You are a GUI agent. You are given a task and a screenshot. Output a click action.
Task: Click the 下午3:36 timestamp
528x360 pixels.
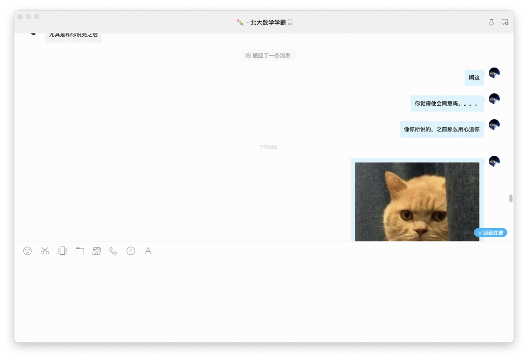click(268, 146)
